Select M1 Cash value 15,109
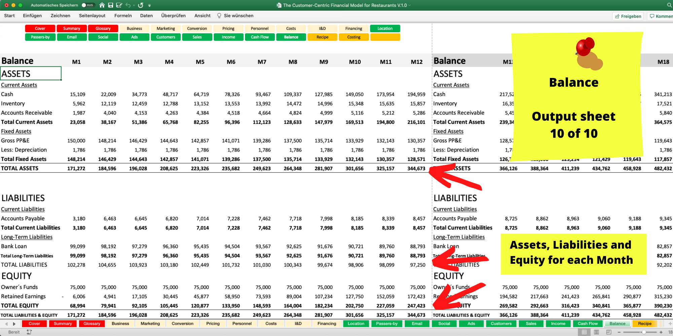Viewport: 673px width, 336px height. [77, 94]
